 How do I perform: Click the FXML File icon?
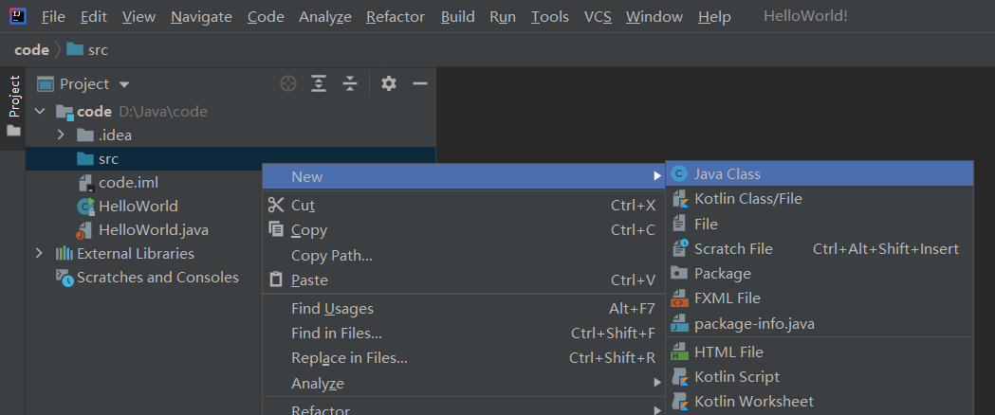[x=680, y=298]
